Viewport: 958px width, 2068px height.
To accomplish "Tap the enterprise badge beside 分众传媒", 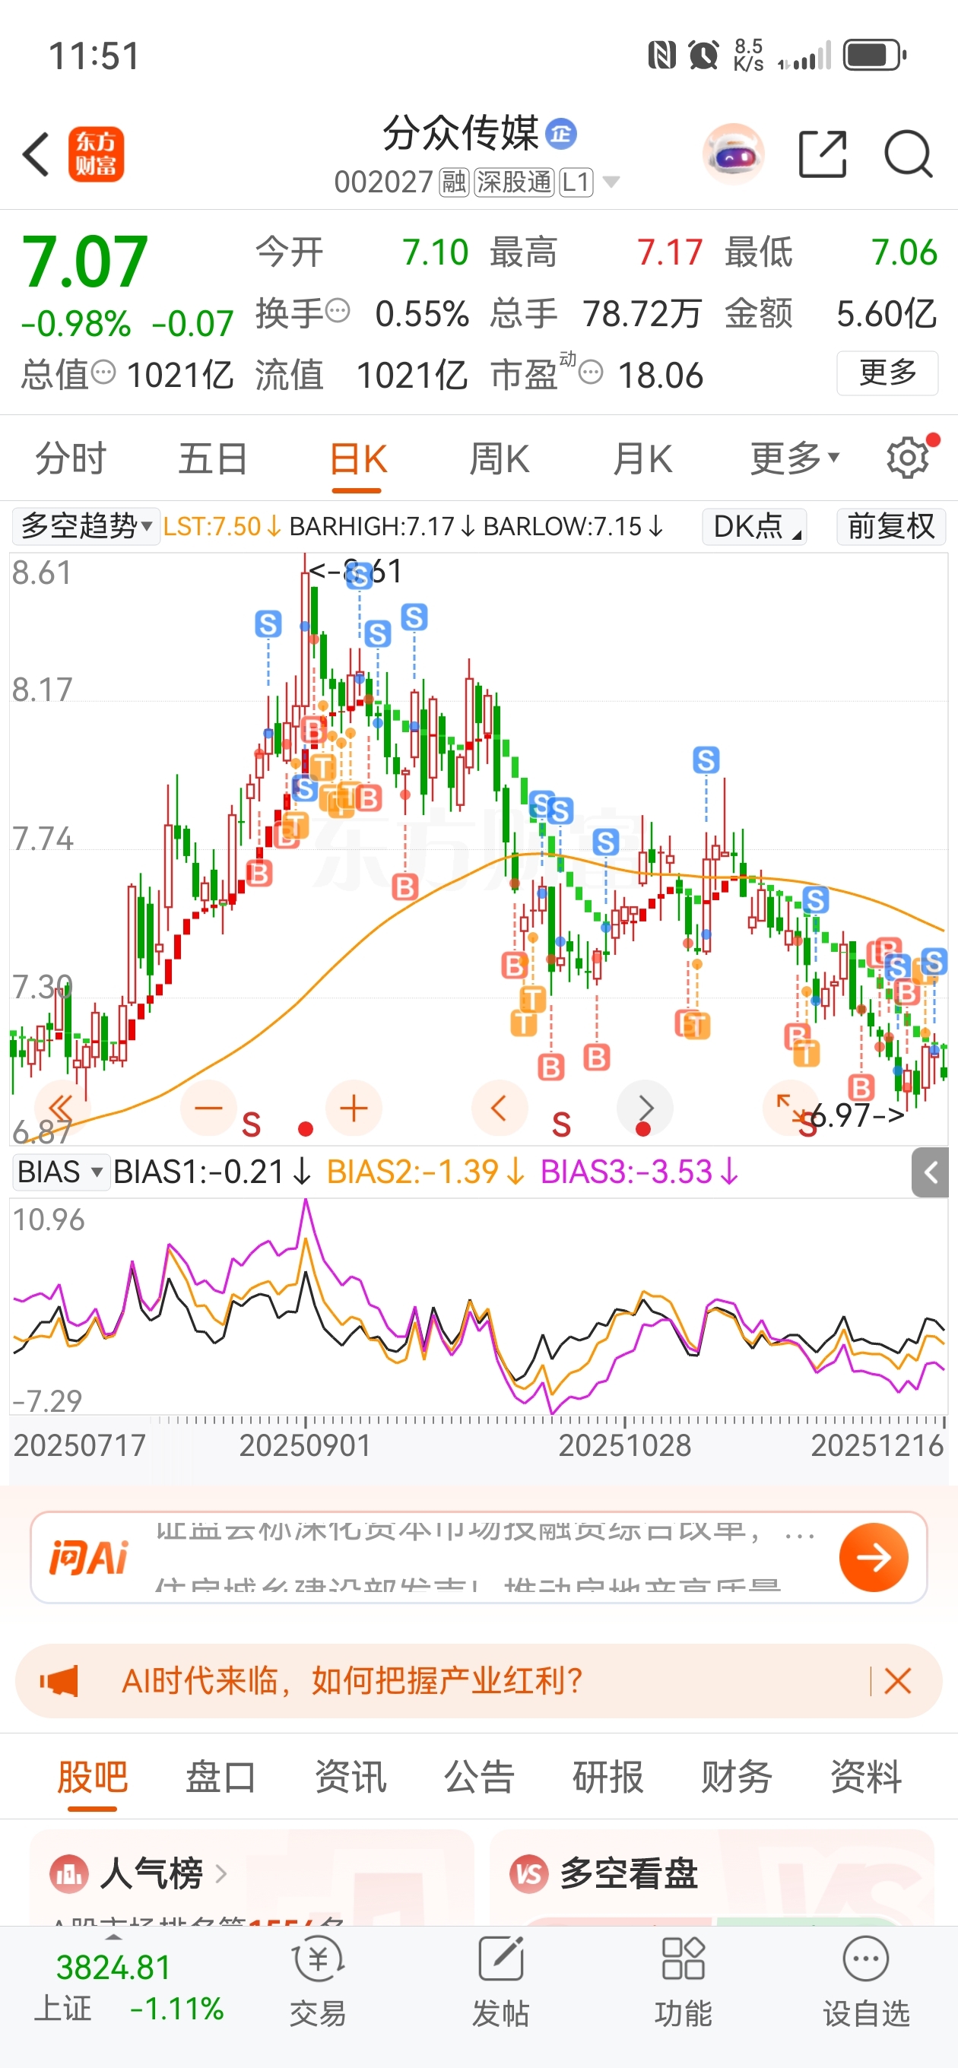I will (x=560, y=133).
